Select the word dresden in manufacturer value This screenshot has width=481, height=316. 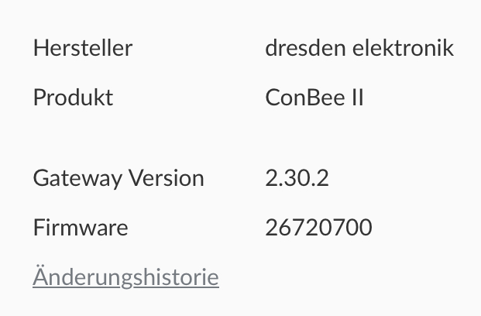[305, 48]
